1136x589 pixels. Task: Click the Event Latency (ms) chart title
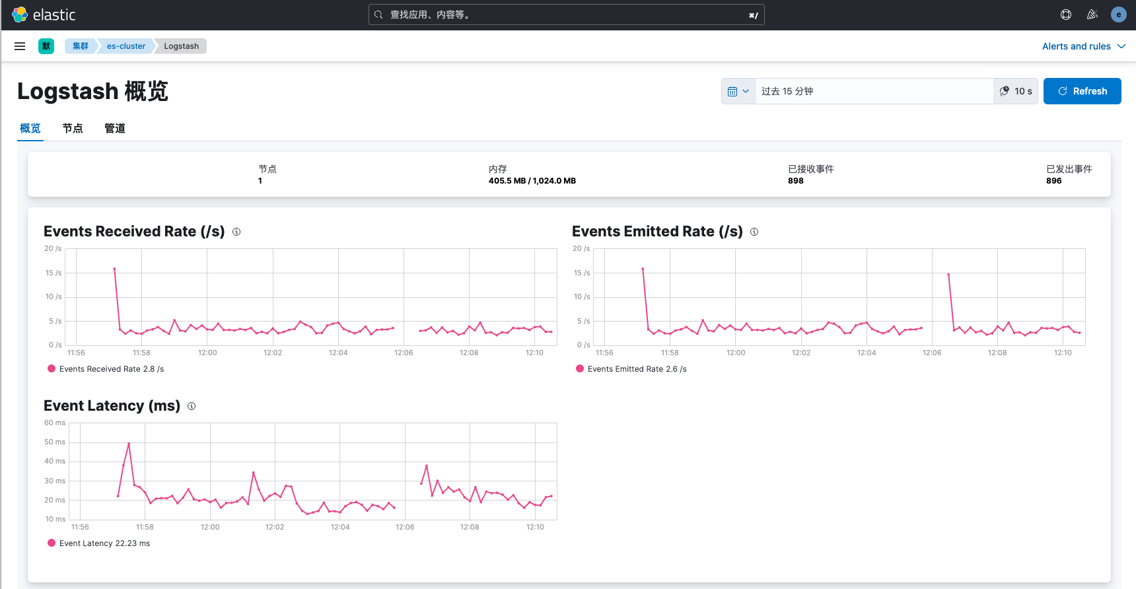click(112, 406)
